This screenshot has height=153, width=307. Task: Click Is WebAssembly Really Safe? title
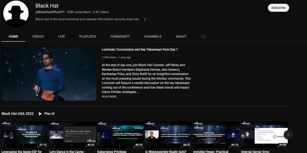(x=166, y=151)
